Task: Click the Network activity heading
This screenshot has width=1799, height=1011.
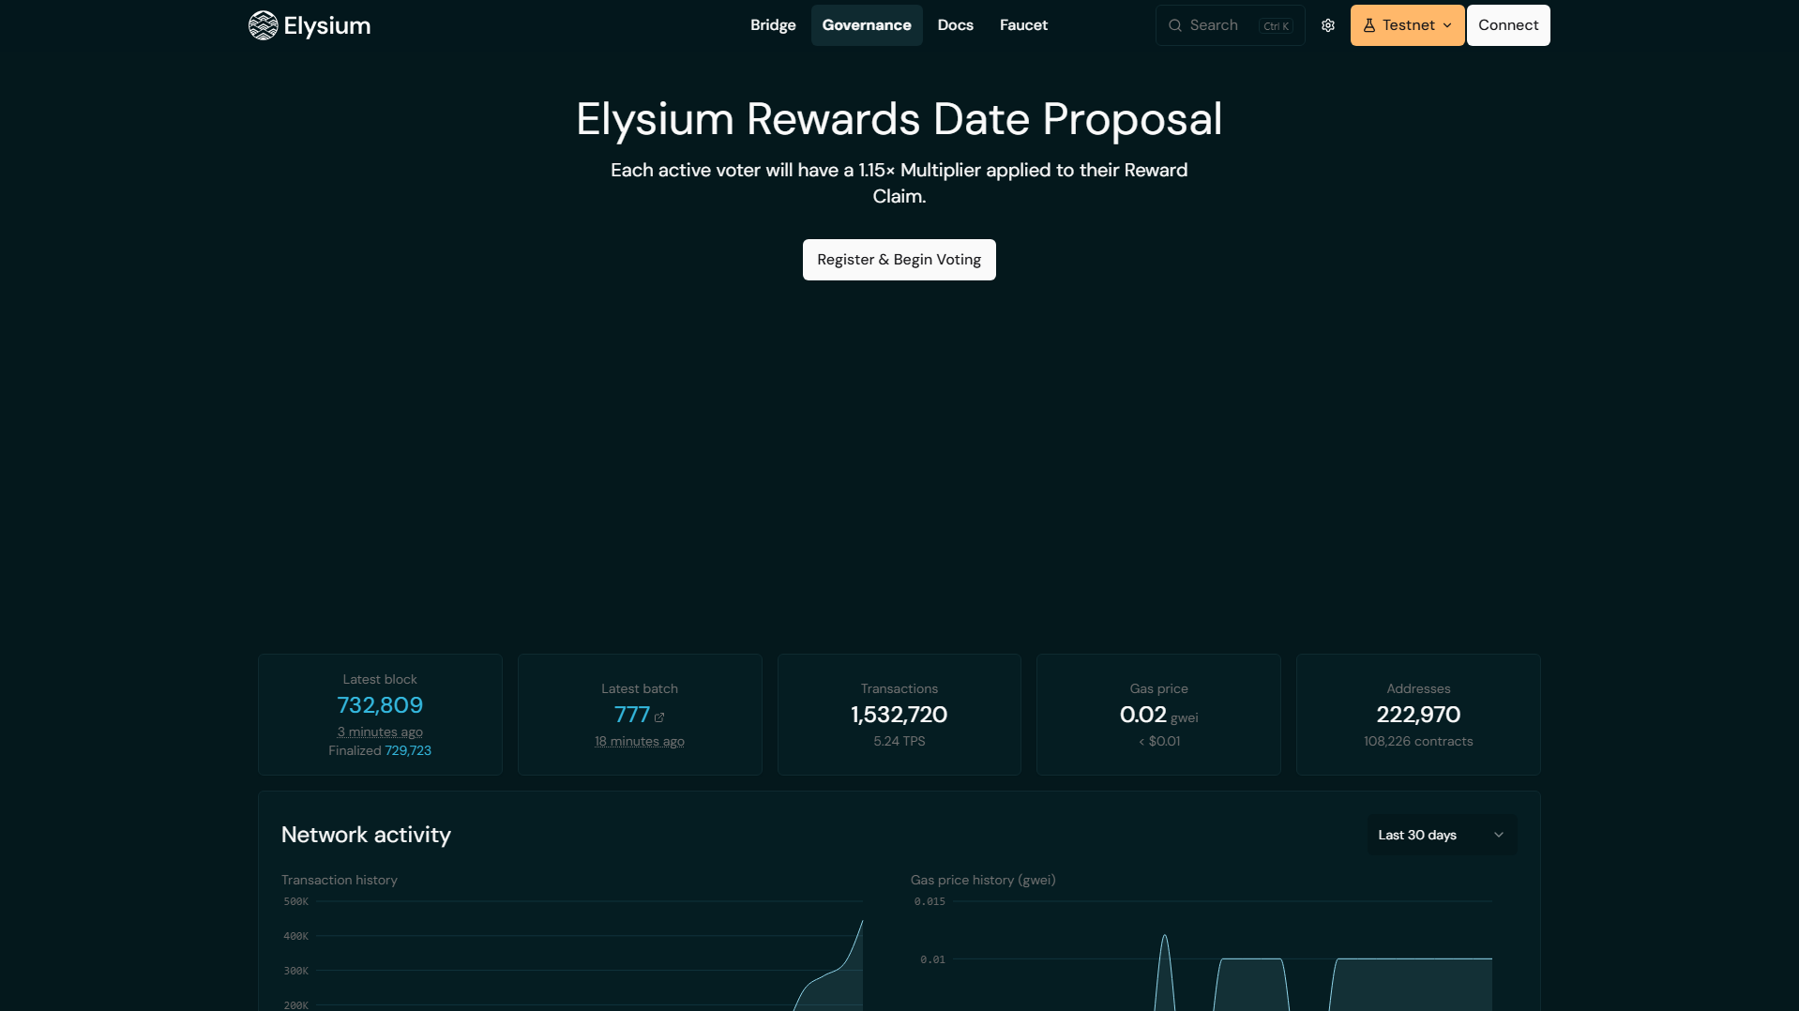Action: [366, 835]
